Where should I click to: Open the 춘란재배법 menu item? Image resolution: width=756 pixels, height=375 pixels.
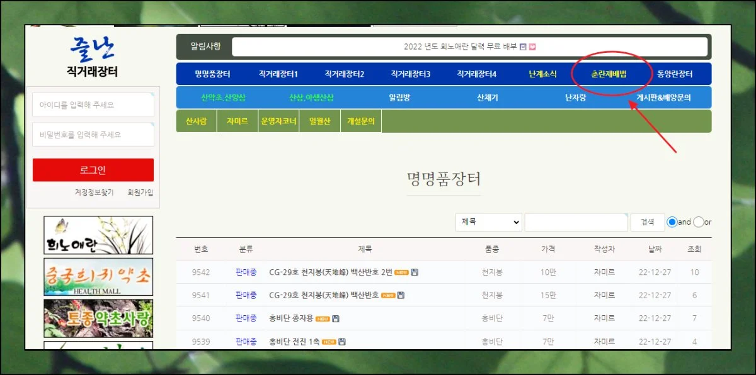pyautogui.click(x=609, y=74)
